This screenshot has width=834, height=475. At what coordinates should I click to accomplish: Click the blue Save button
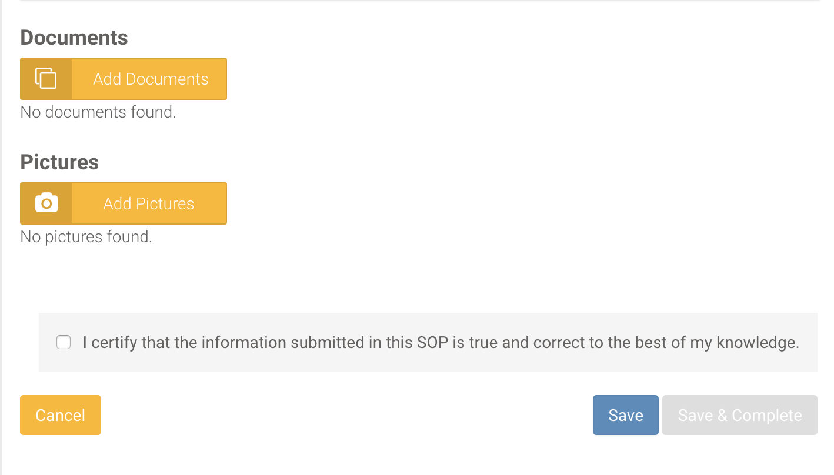pos(626,415)
